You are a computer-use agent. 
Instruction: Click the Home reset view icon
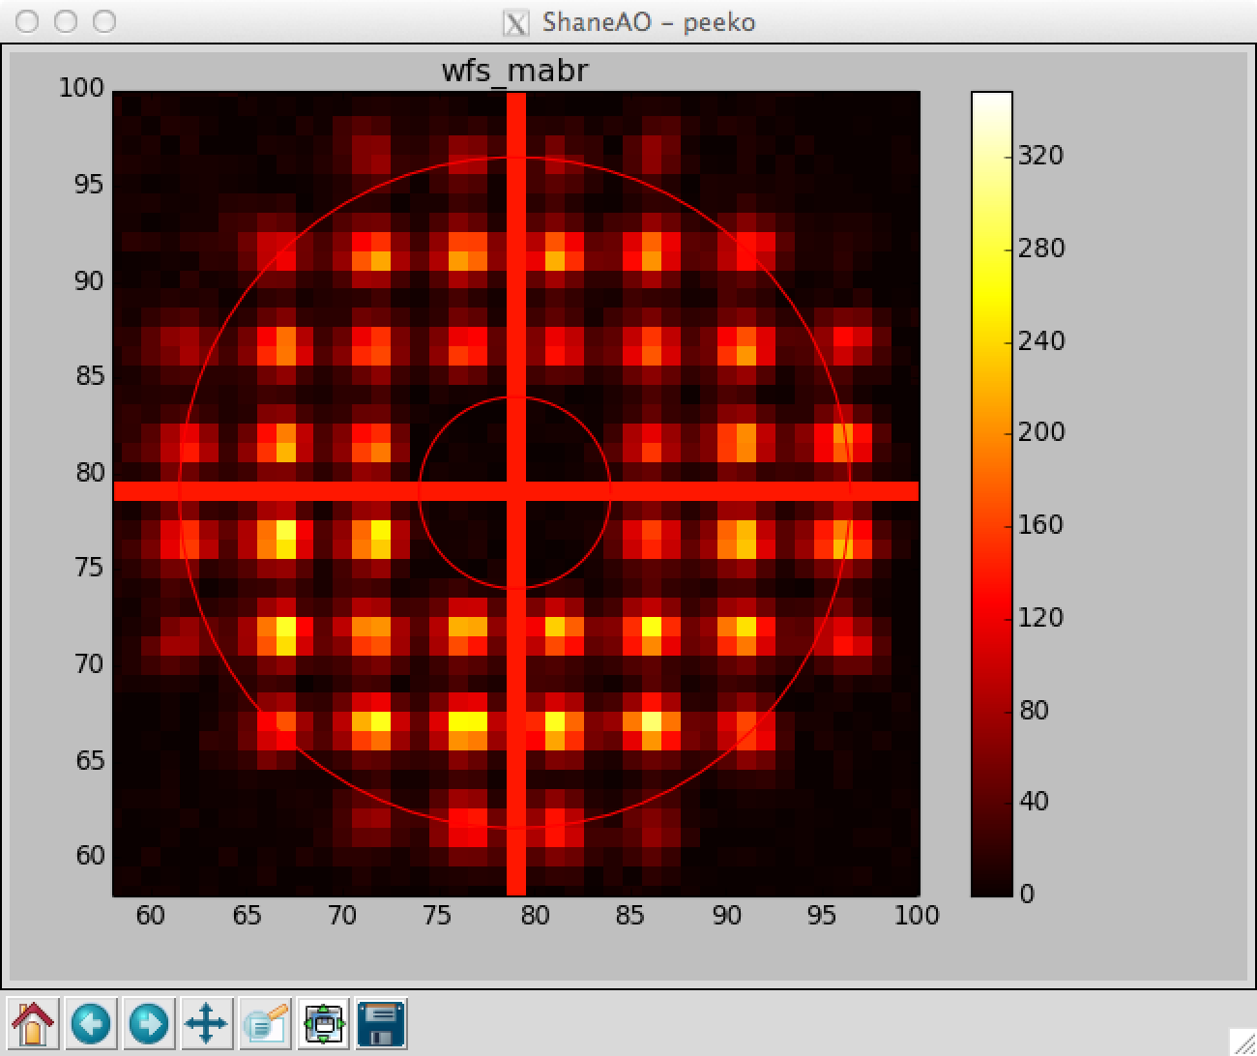33,1023
